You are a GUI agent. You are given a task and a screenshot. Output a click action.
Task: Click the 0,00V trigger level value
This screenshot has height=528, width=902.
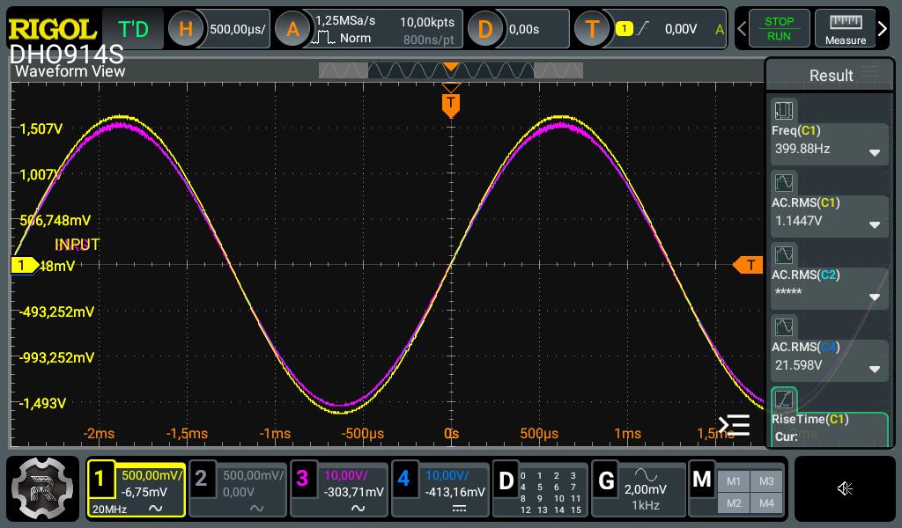(681, 29)
